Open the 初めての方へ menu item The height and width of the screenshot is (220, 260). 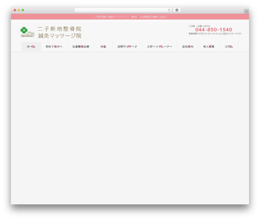pos(54,46)
